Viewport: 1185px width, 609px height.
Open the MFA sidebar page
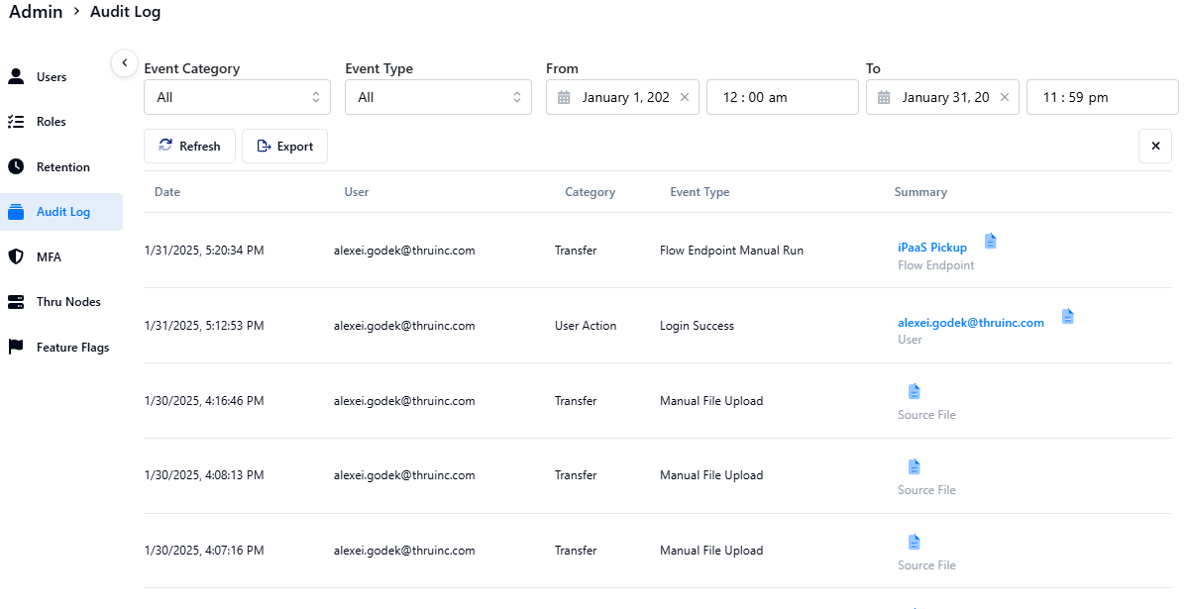point(49,257)
